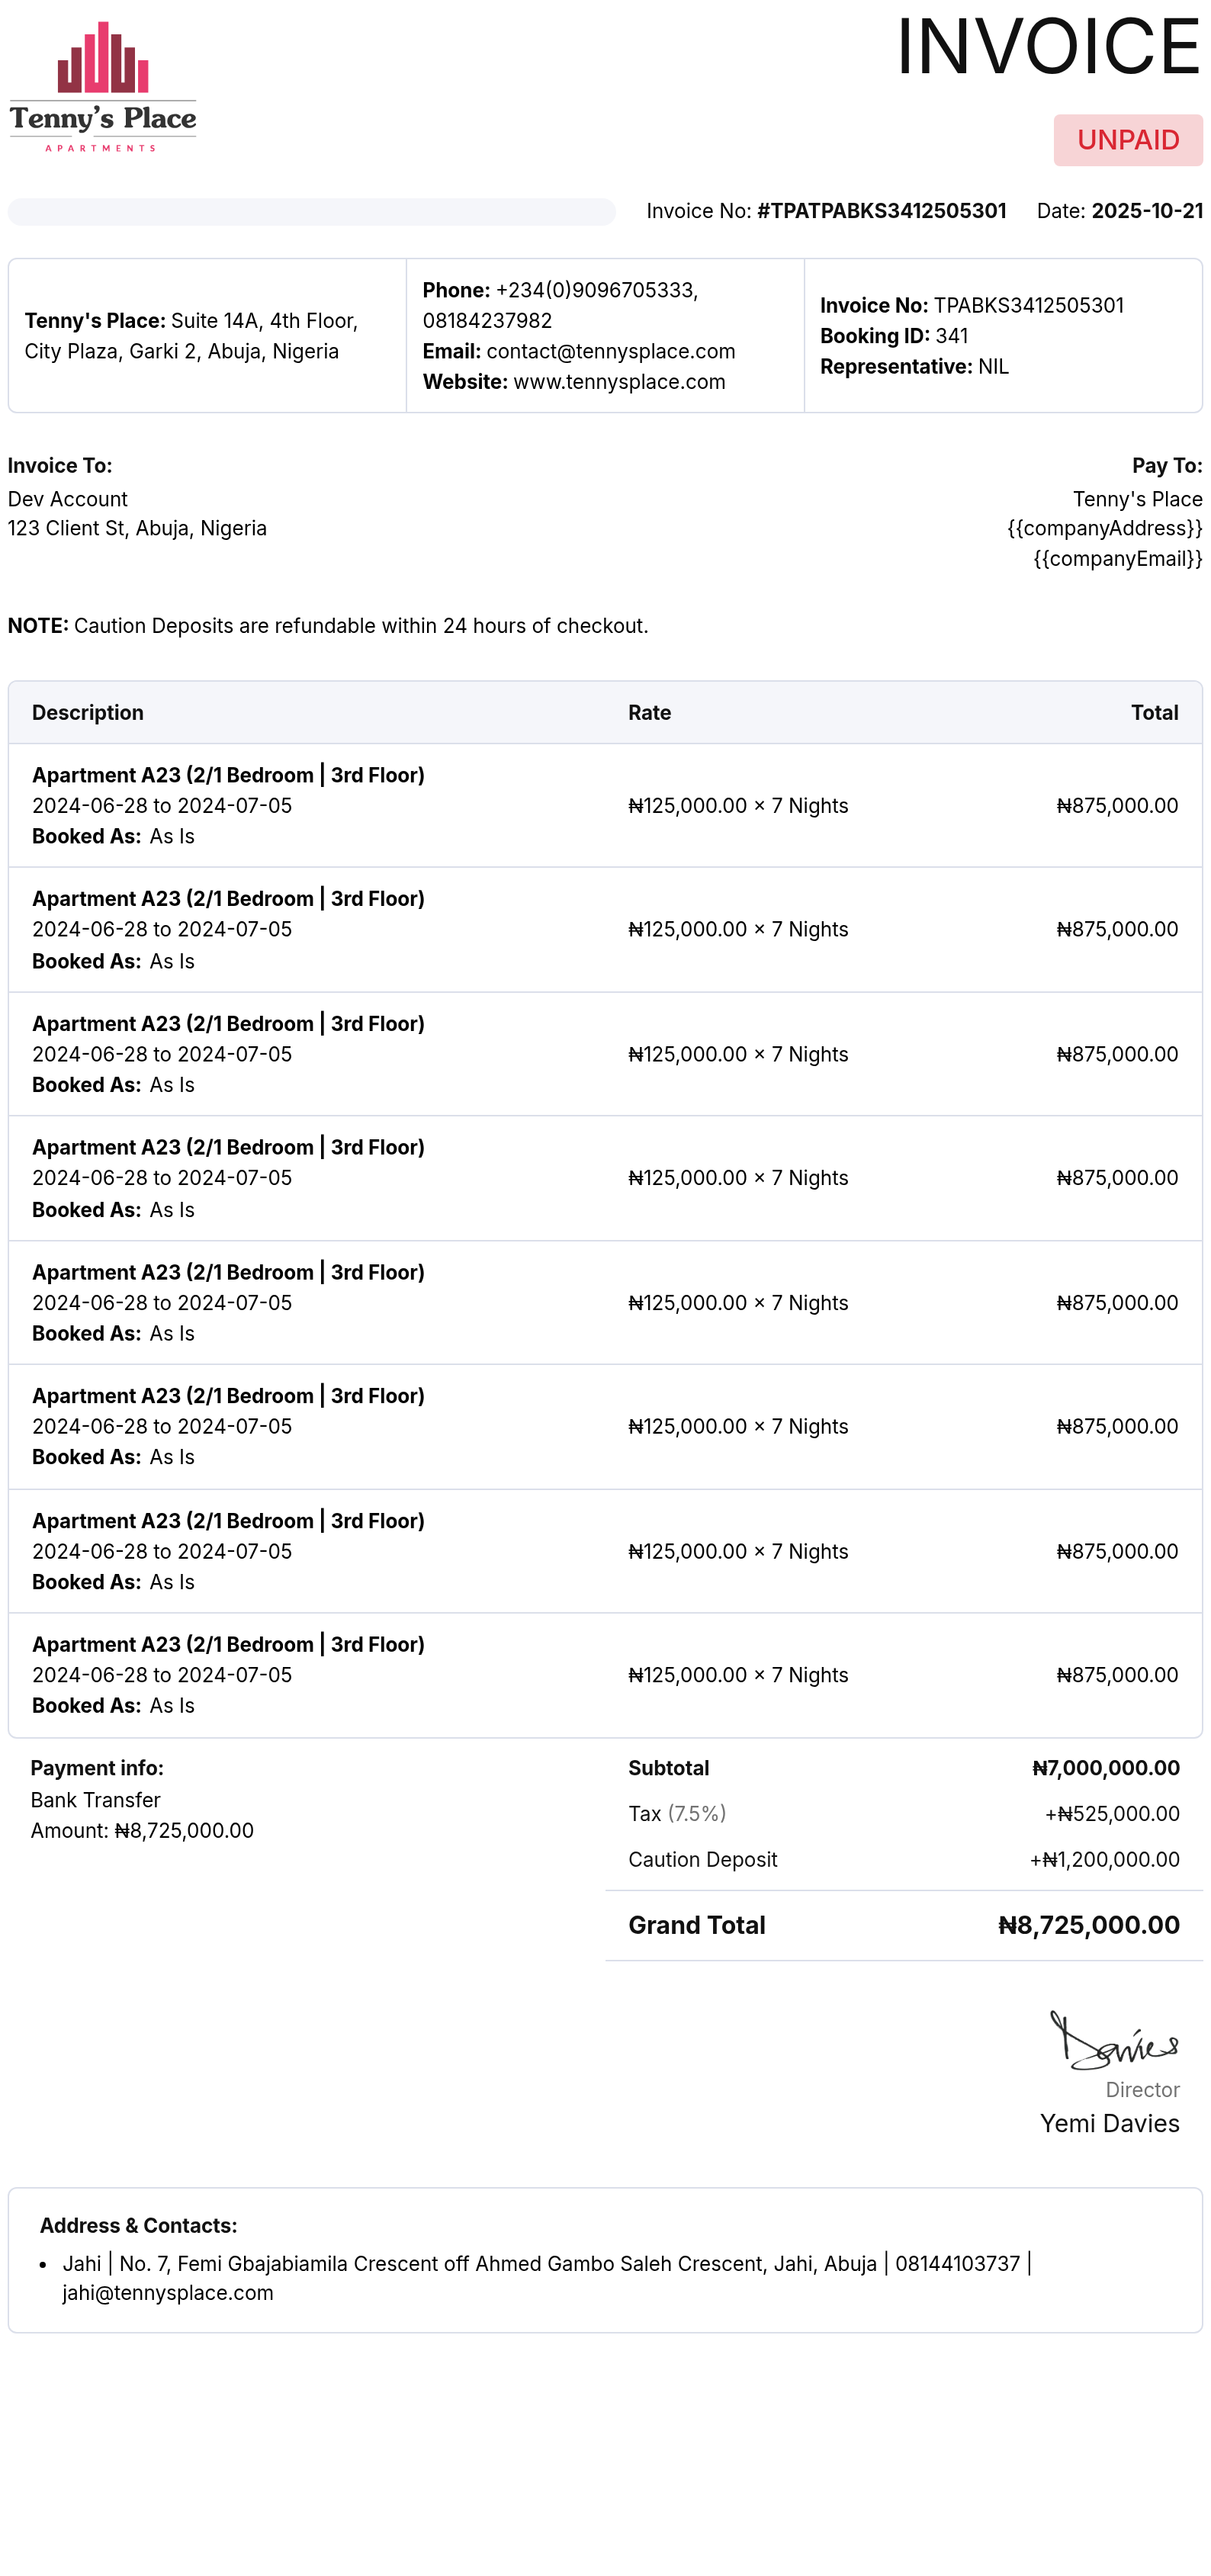Click the Yemi Davies name under the signature
1211x2576 pixels.
pos(1109,2124)
